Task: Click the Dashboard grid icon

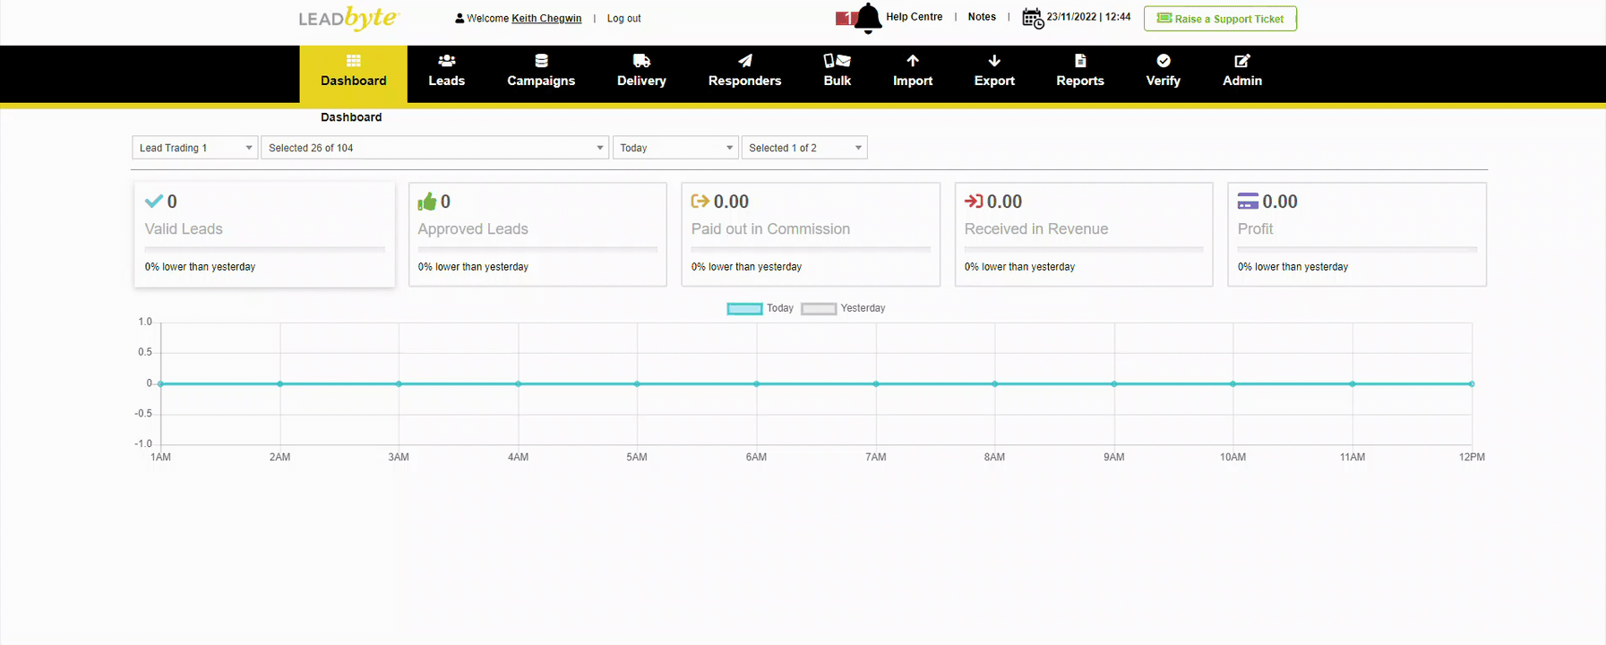Action: 354,61
